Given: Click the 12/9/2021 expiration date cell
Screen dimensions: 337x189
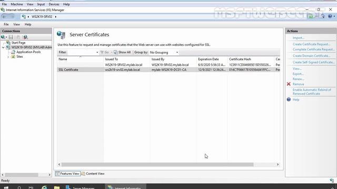Looking at the screenshot, I should click(x=212, y=70).
